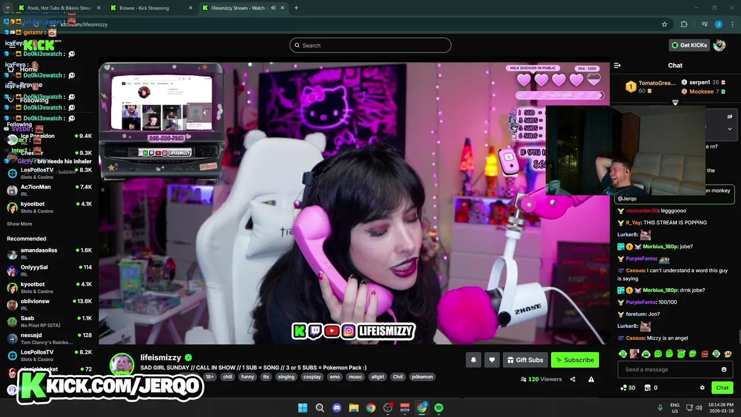Open File Explorer from the taskbar
741x417 pixels.
coord(354,408)
